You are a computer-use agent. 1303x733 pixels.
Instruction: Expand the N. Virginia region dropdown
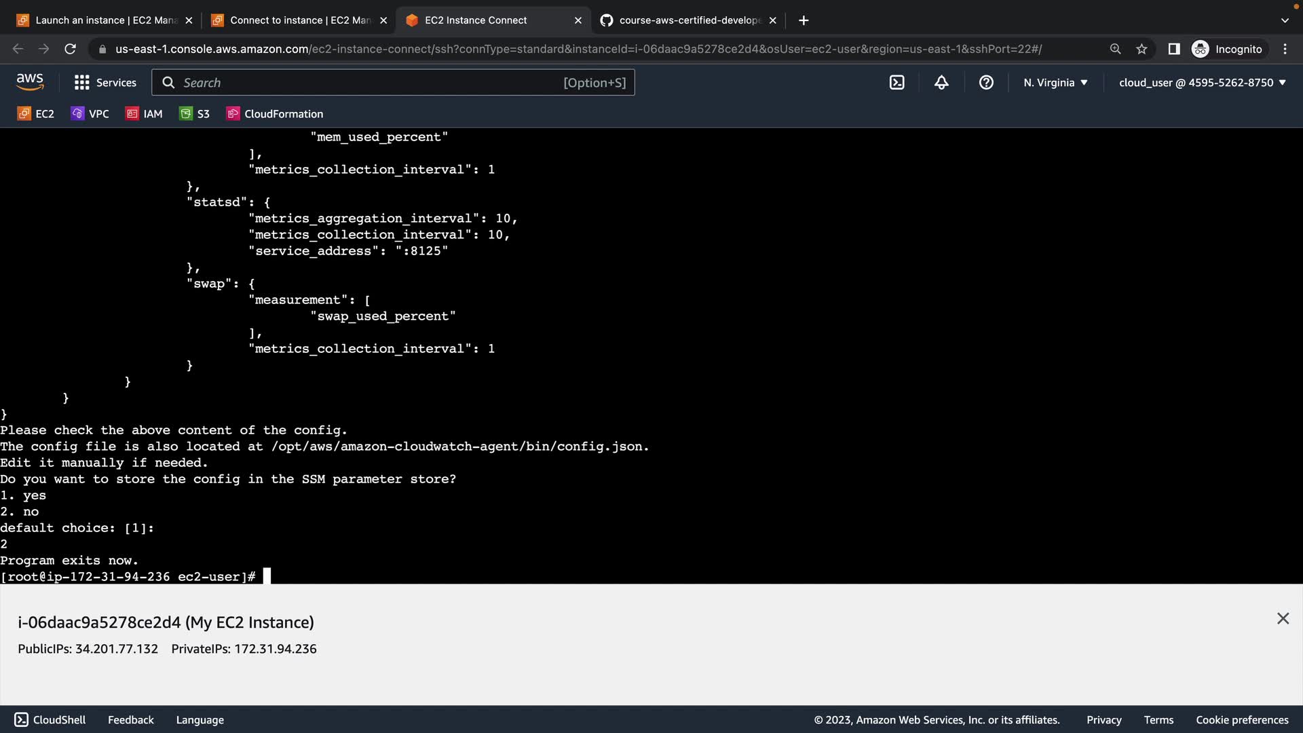(x=1055, y=83)
